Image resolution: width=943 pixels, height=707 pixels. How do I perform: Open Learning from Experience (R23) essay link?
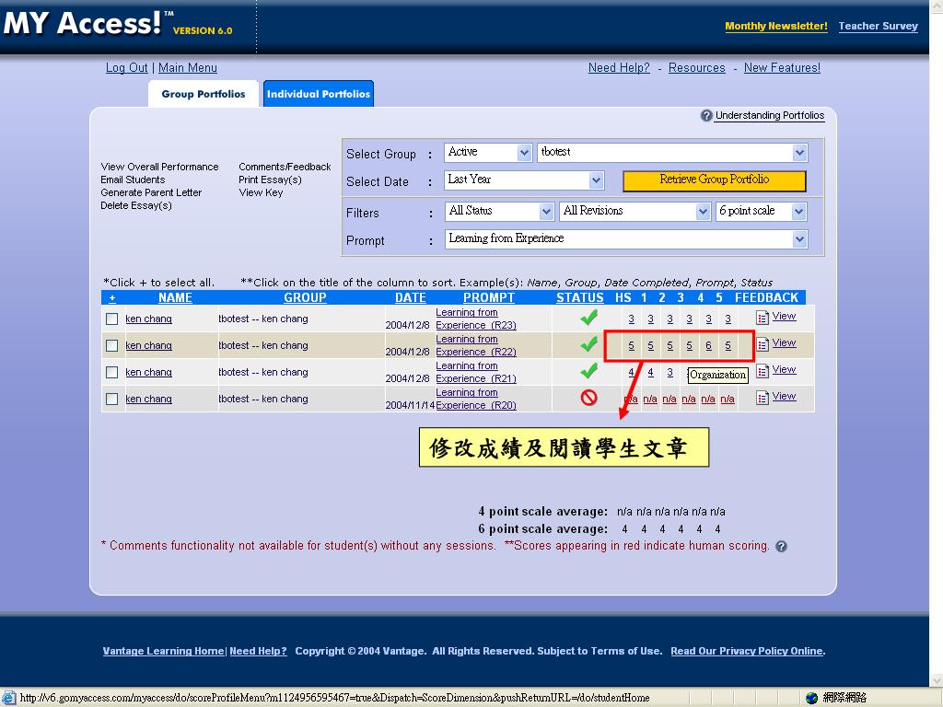476,319
